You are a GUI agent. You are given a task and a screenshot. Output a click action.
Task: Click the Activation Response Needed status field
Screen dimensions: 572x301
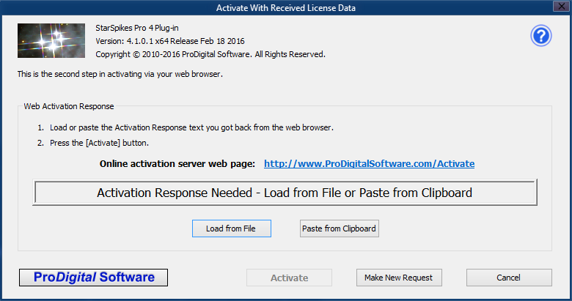pos(285,193)
